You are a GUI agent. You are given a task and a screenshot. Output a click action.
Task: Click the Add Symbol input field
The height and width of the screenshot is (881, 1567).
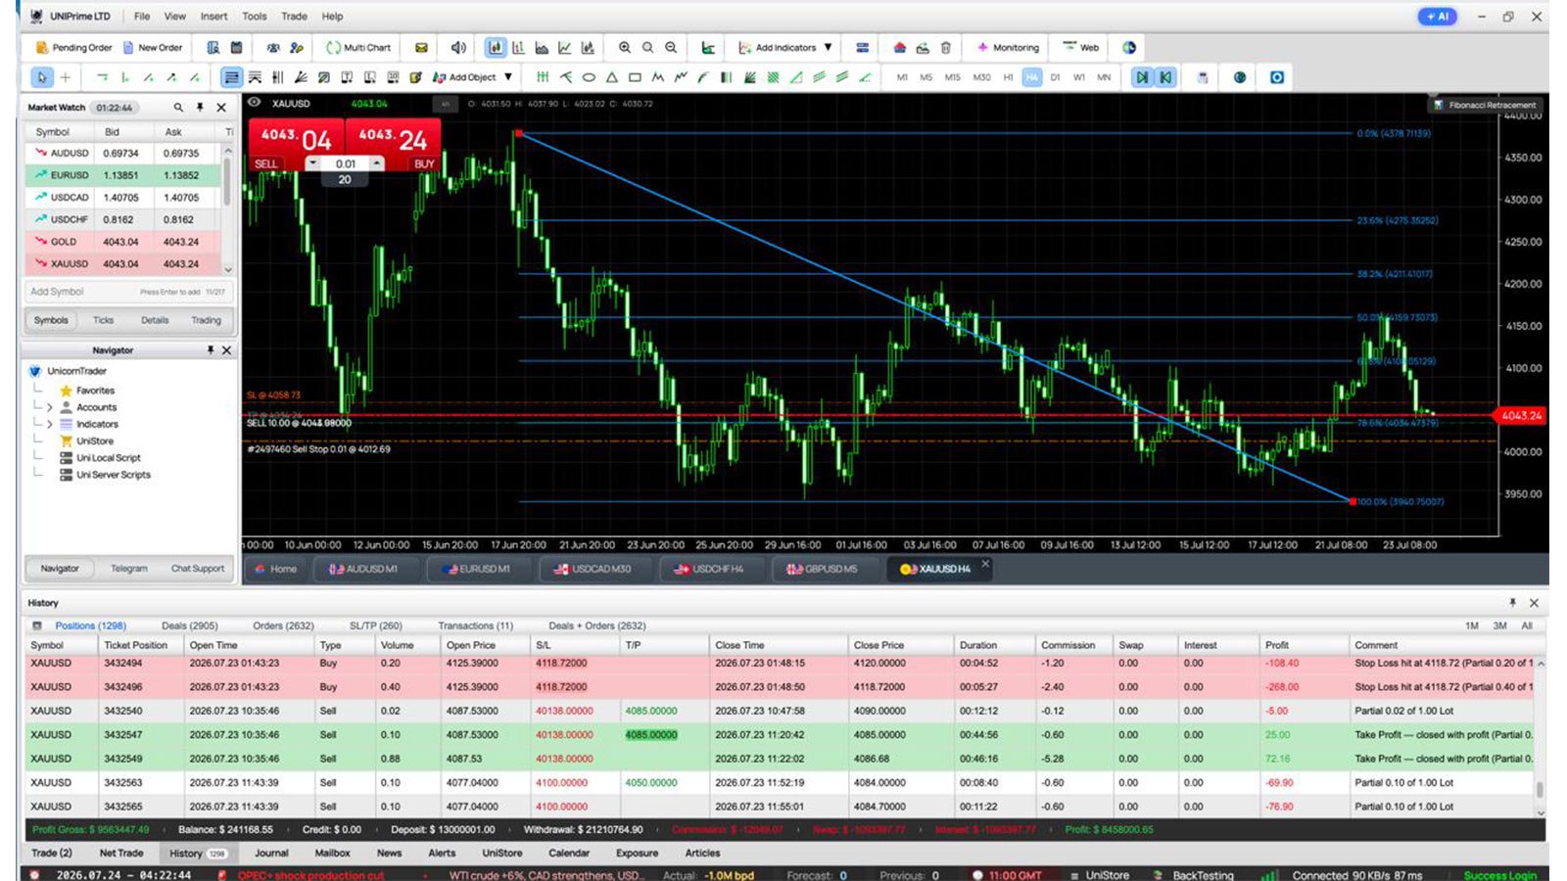coord(127,292)
